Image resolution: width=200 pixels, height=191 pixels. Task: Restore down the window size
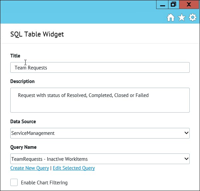click(173, 5)
